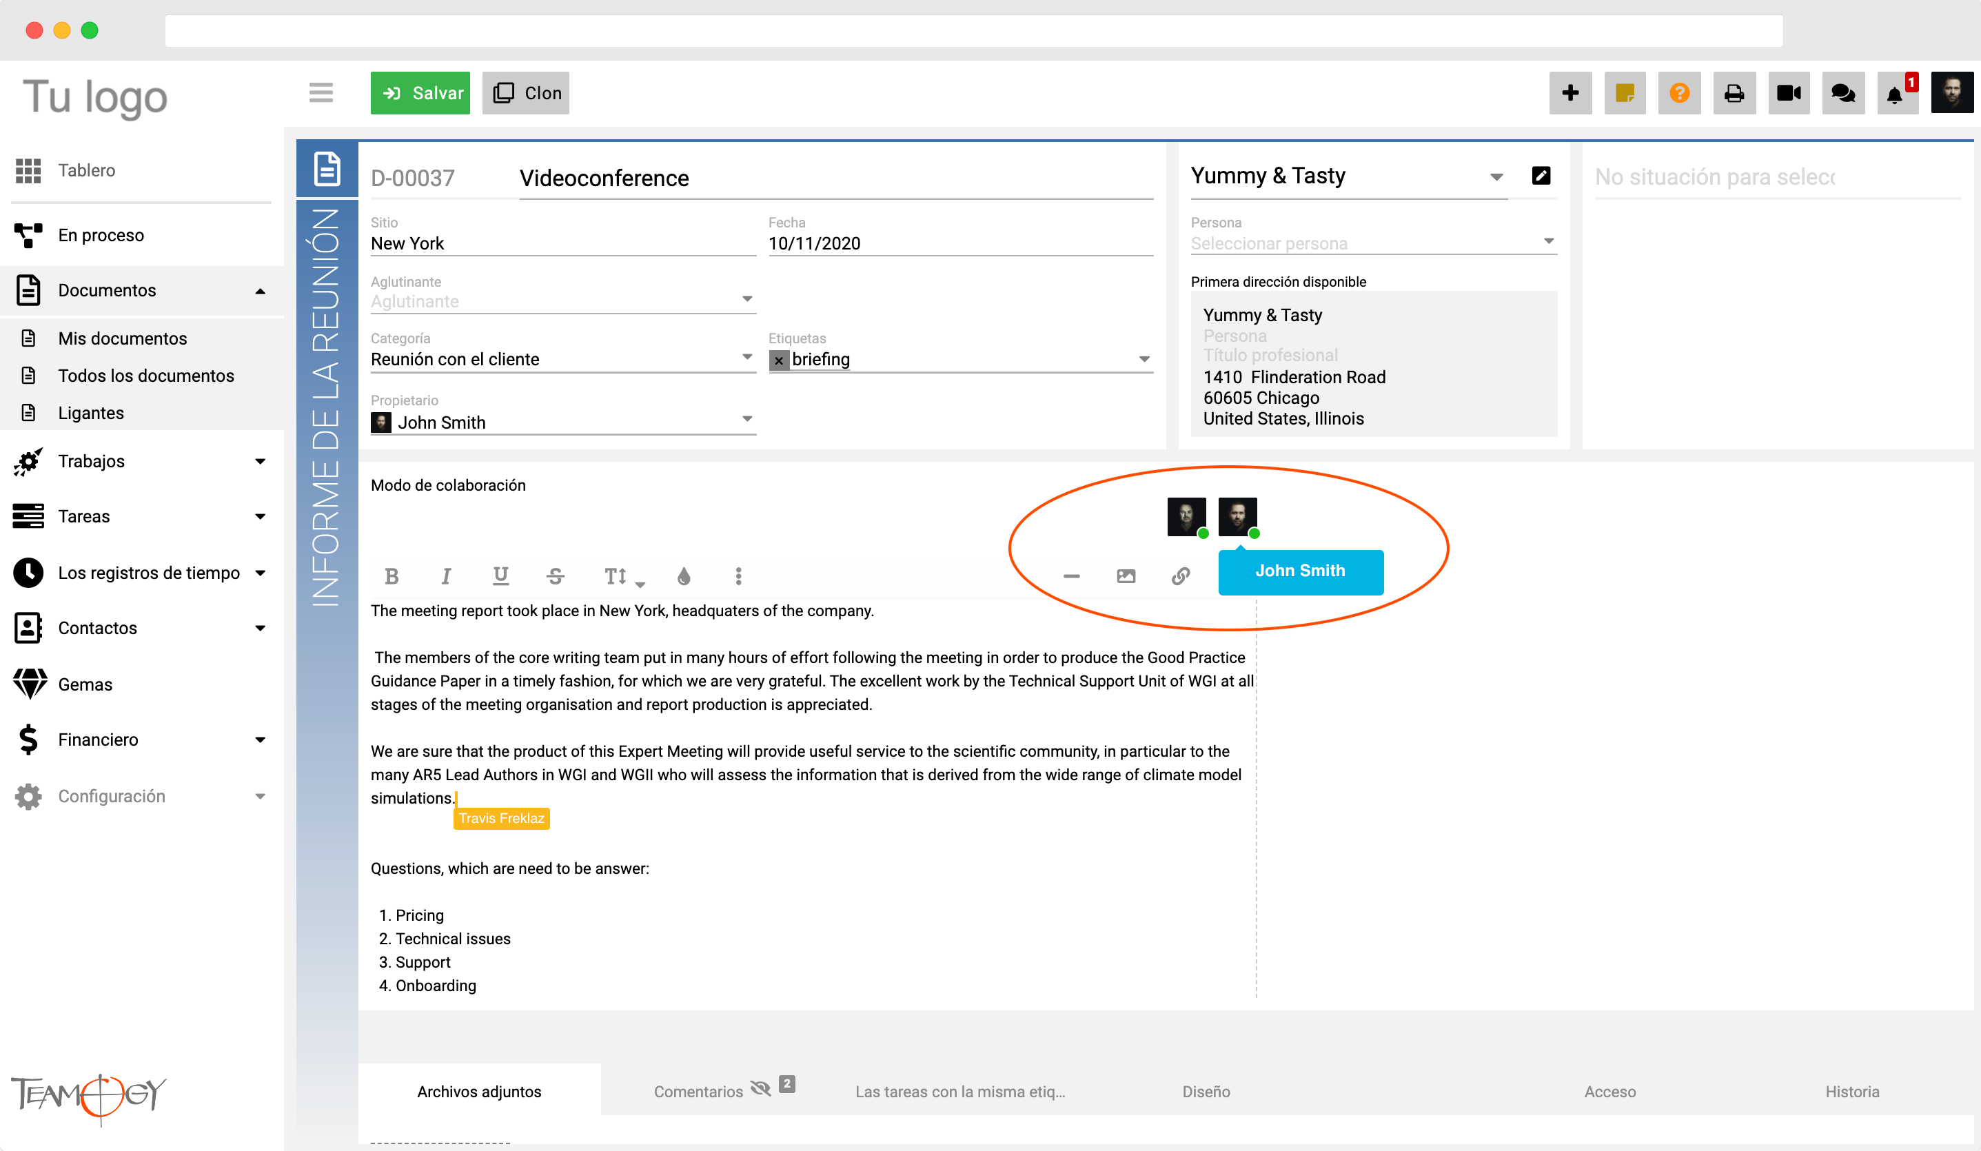The height and width of the screenshot is (1151, 1981).
Task: Click the browser address bar
Action: click(973, 30)
